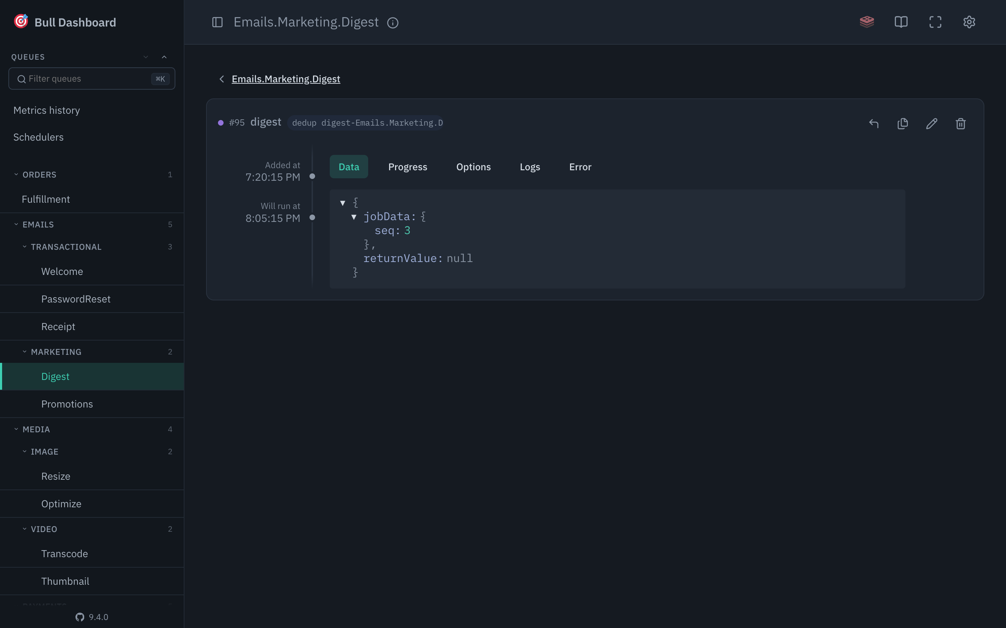The width and height of the screenshot is (1006, 628).
Task: Toggle fullscreen mode icon
Action: [935, 22]
